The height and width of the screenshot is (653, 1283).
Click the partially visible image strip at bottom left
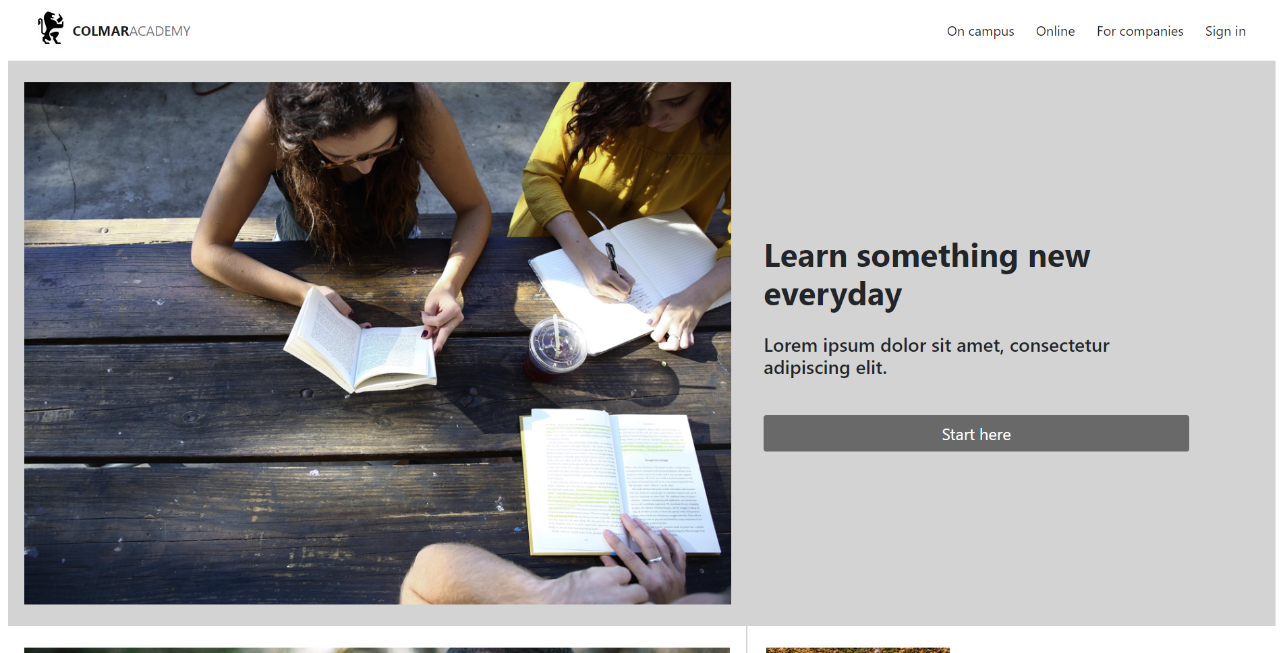[377, 650]
